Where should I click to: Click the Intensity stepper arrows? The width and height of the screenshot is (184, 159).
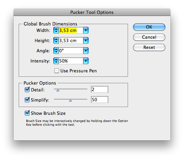56,61
